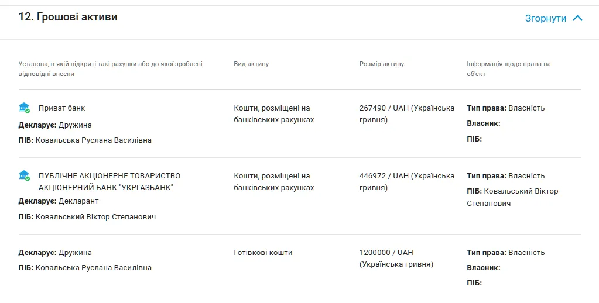Click the Установа column header text

pyautogui.click(x=111, y=68)
